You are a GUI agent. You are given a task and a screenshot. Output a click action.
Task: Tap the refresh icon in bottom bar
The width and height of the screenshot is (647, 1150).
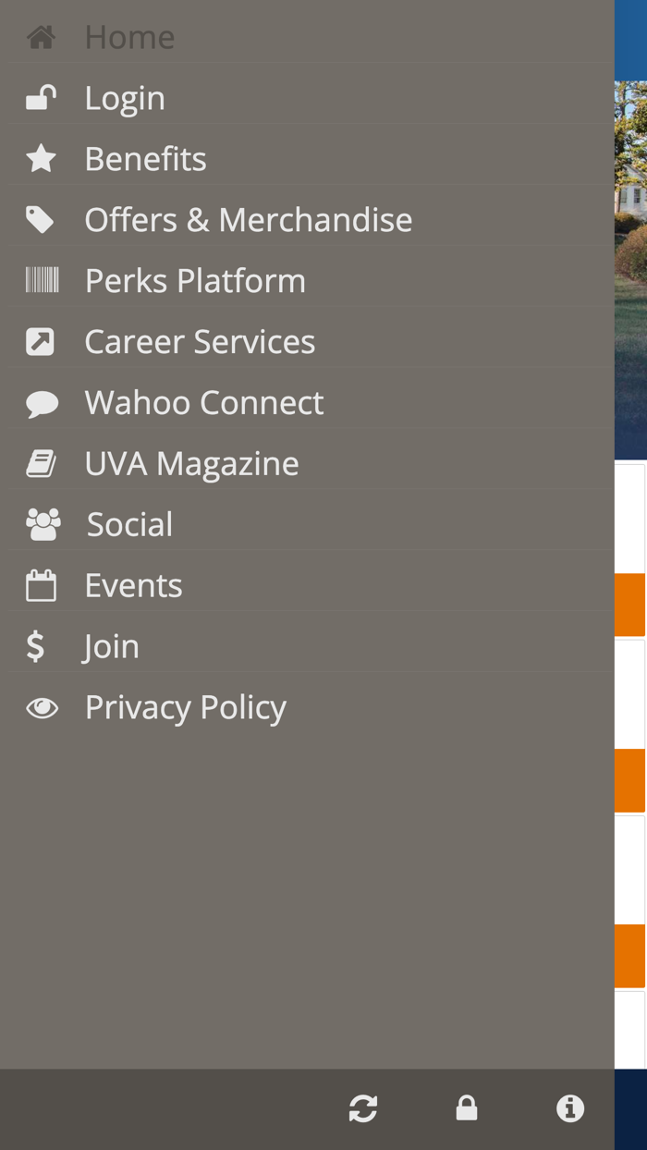click(363, 1108)
